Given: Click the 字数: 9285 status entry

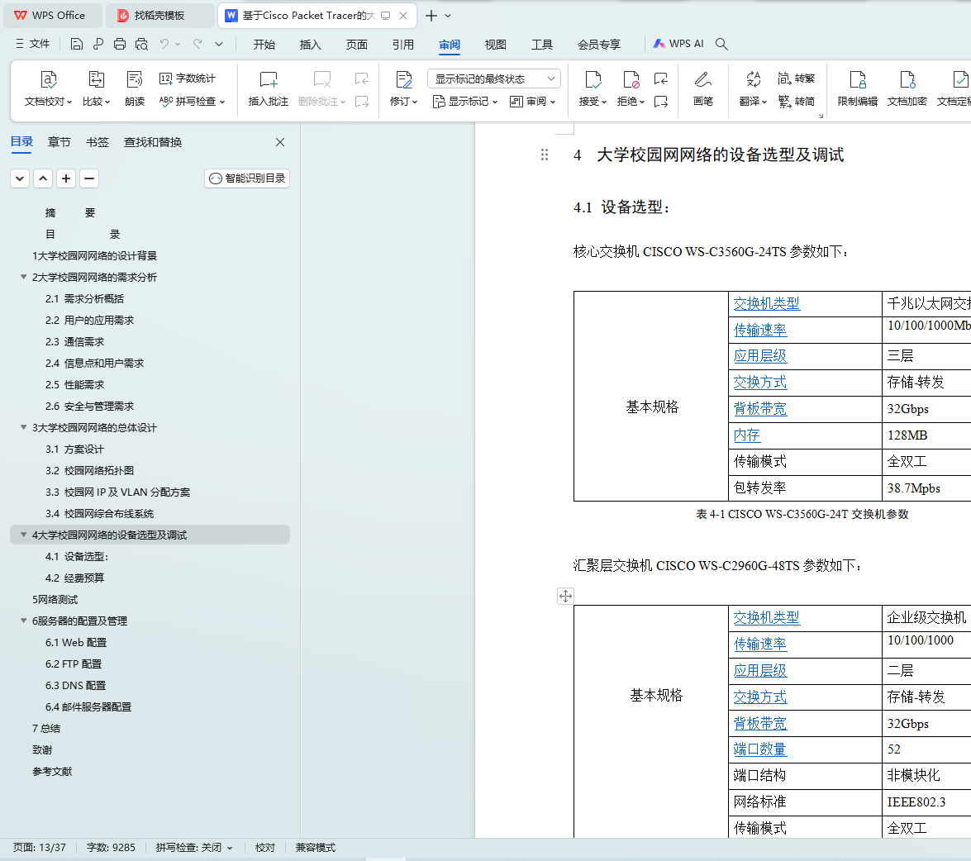Looking at the screenshot, I should click(x=111, y=848).
